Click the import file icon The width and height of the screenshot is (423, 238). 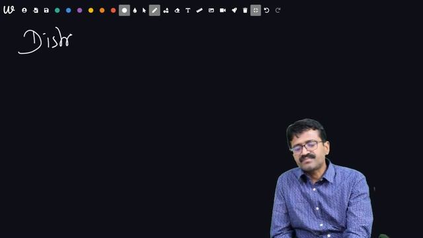coord(36,11)
